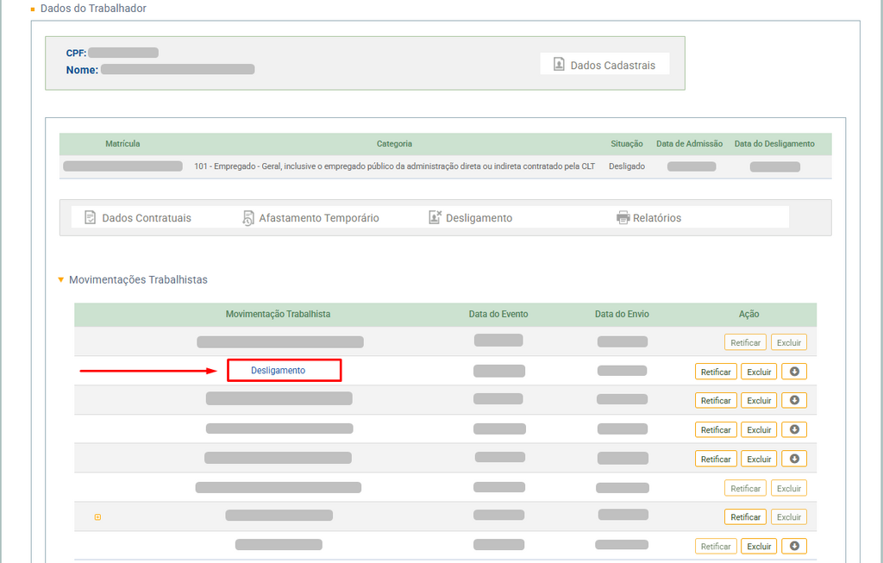Collapse the Movimentações Trabalhistas section
The width and height of the screenshot is (883, 563).
tap(60, 280)
